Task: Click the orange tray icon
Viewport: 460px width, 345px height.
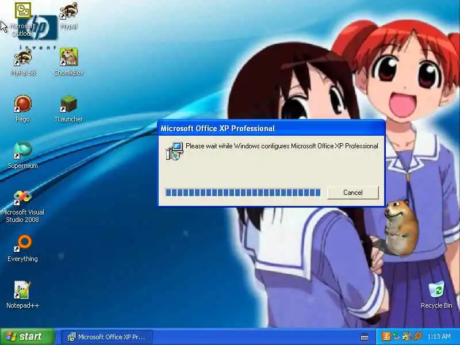Action: tap(386, 336)
